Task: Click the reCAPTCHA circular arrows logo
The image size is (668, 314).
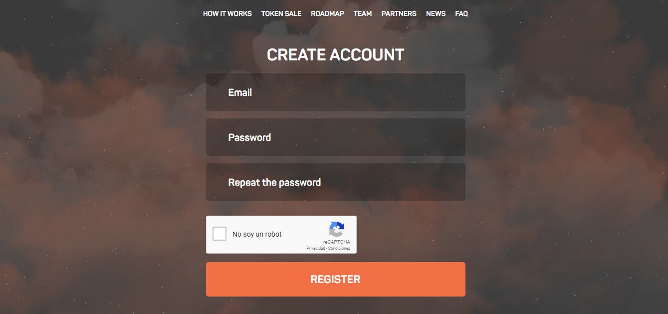Action: pyautogui.click(x=337, y=230)
